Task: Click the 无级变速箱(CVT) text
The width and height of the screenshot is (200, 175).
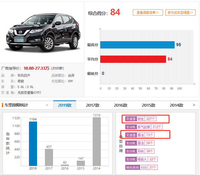Action: coord(29,92)
